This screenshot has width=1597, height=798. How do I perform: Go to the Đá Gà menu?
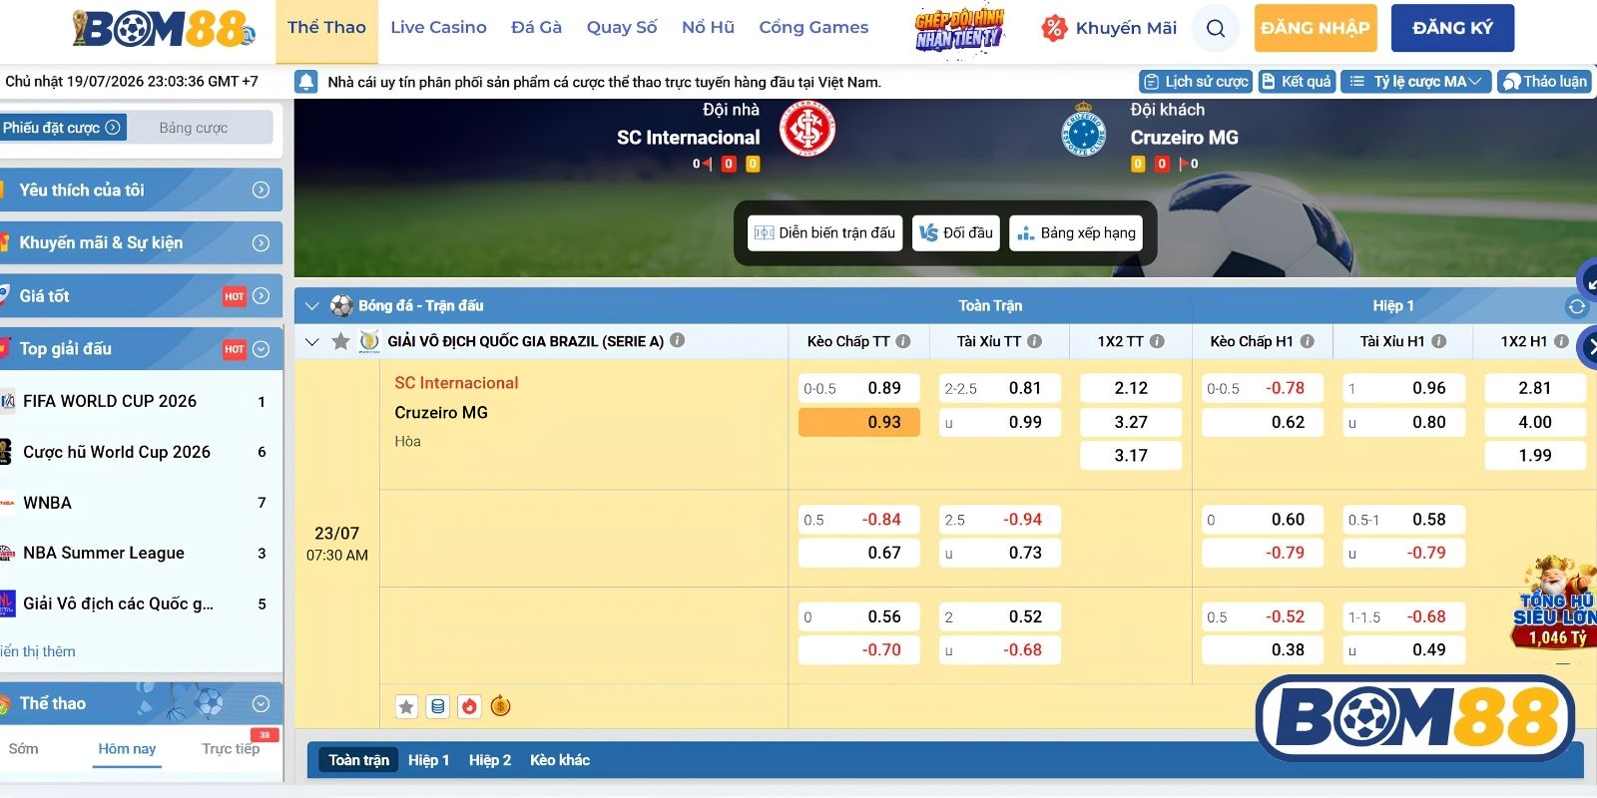click(x=536, y=28)
